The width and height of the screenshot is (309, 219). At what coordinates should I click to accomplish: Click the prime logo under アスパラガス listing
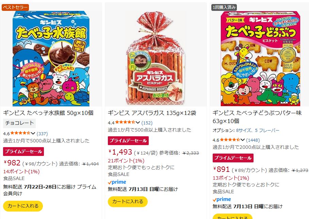[117, 182]
